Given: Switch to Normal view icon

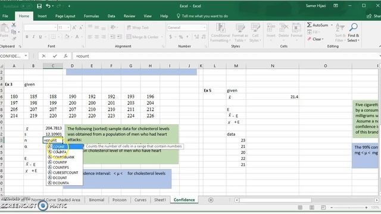Looking at the screenshot, I should [x=300, y=207].
